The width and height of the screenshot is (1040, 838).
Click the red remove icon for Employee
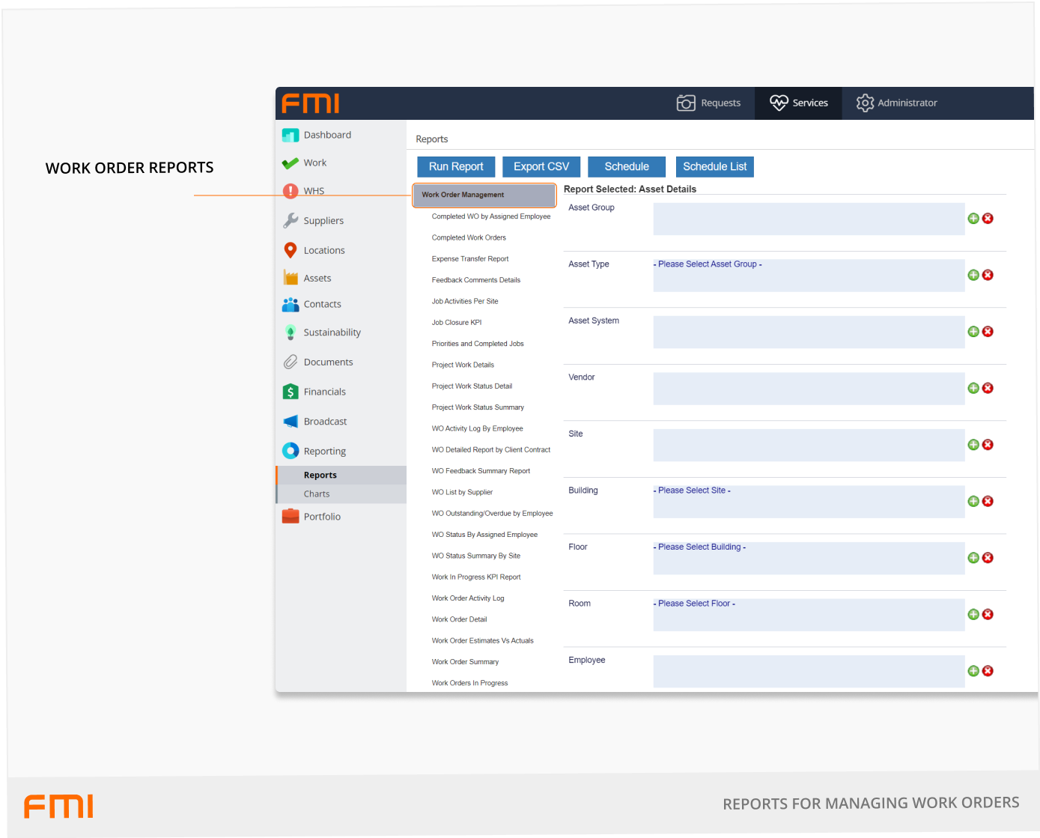point(988,671)
